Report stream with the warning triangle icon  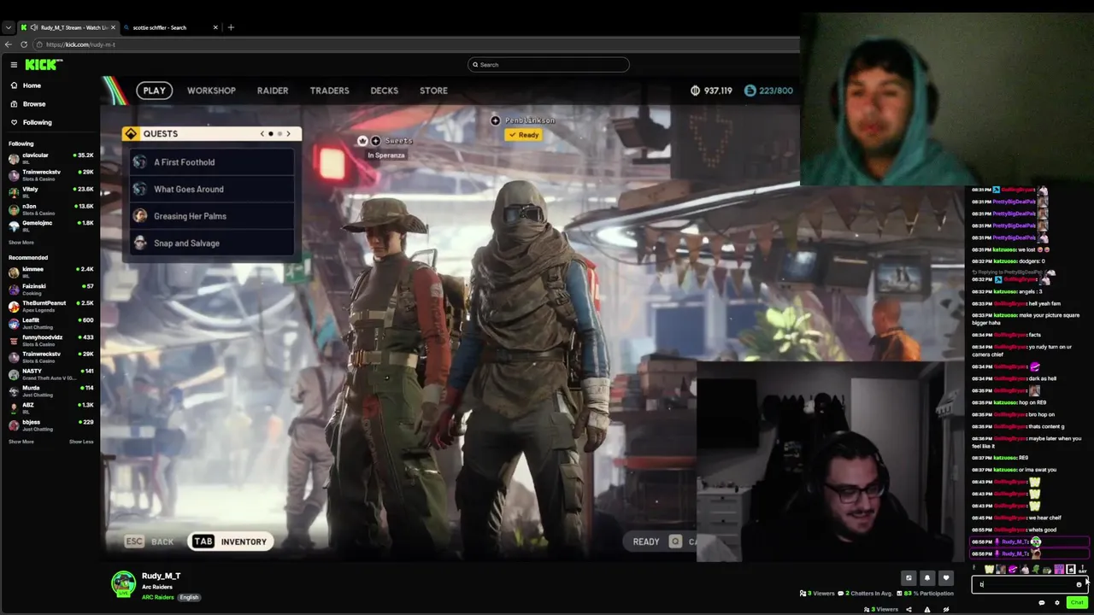[927, 610]
